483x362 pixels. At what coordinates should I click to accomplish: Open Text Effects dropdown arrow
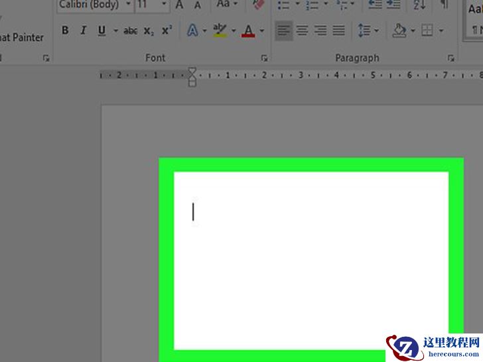[204, 30]
